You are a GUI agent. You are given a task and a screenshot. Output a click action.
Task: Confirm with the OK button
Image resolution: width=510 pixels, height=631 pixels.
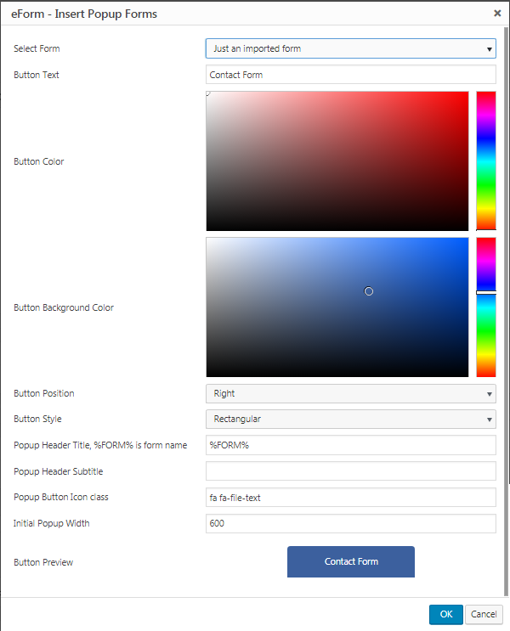pyautogui.click(x=446, y=615)
